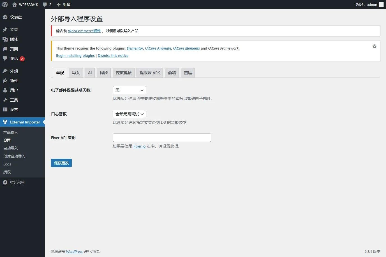Switch to the 深度链接 tab
The image size is (386, 257).
tap(124, 73)
